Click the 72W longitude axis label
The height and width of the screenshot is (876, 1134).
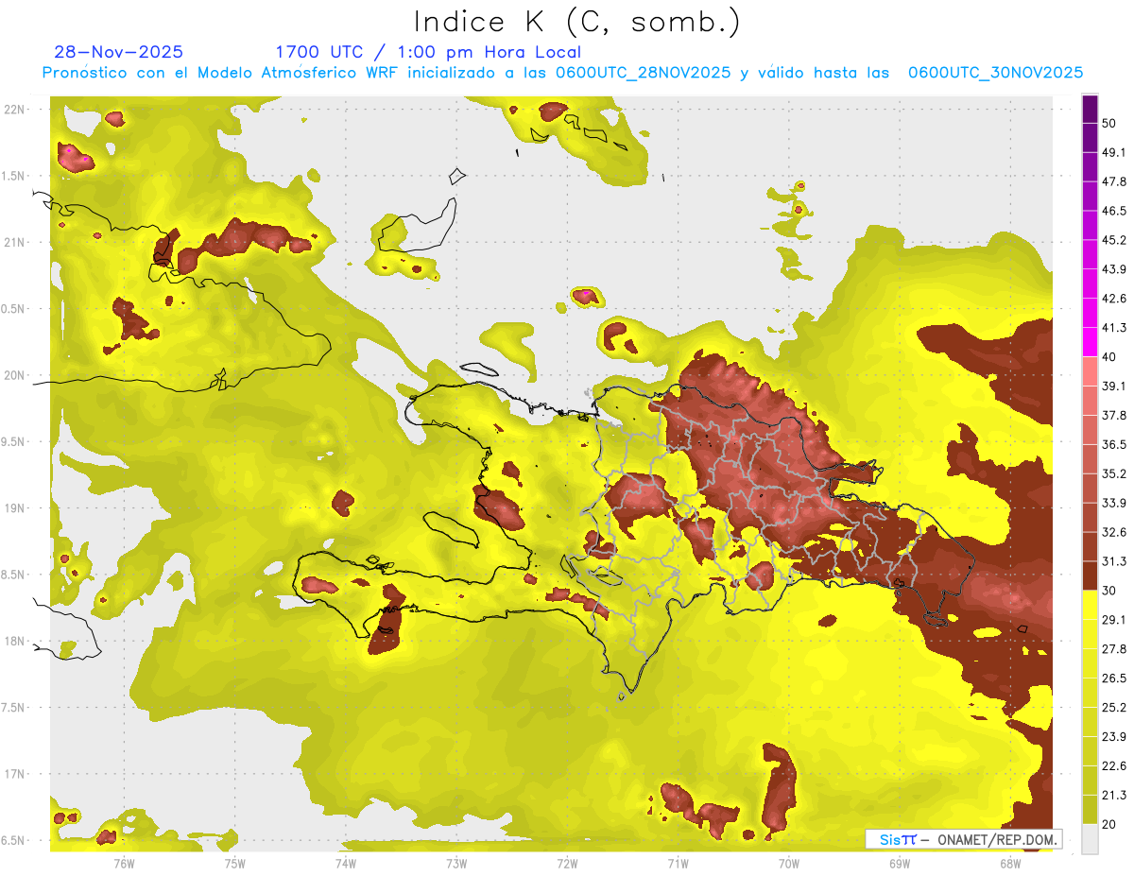pyautogui.click(x=567, y=863)
